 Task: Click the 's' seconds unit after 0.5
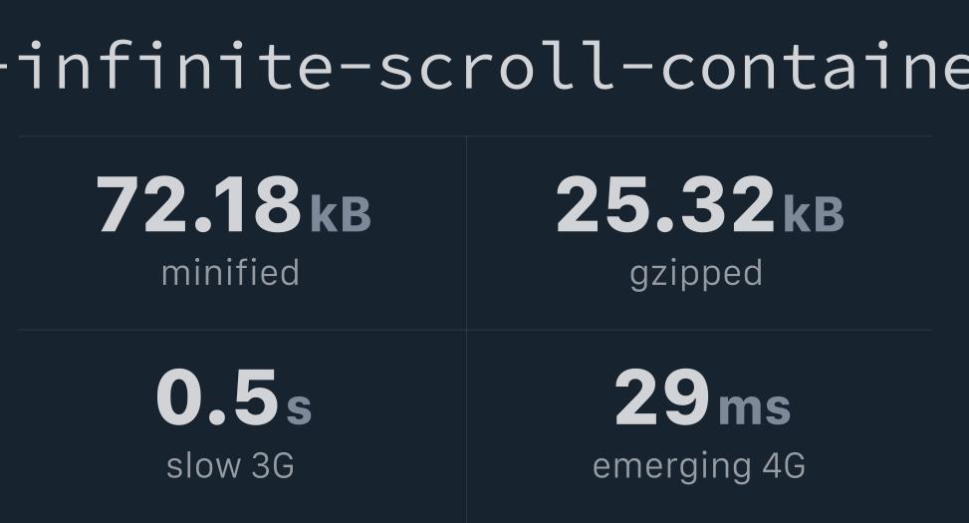299,408
